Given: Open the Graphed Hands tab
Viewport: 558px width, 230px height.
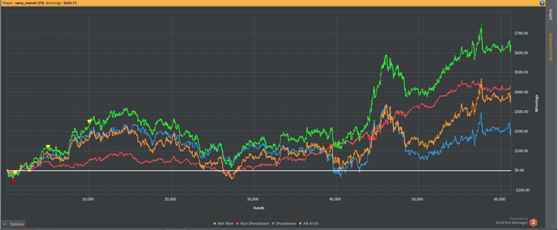Looking at the screenshot, I should (551, 47).
